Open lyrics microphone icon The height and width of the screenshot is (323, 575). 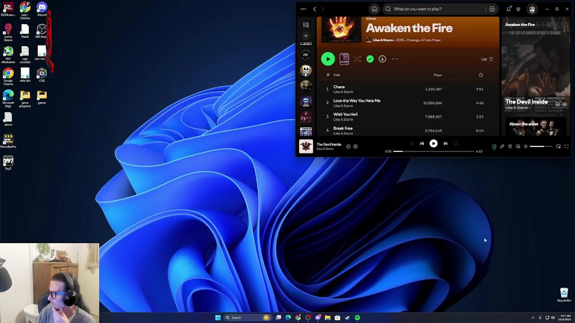502,146
